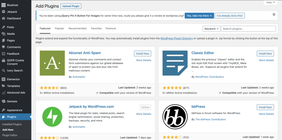Click 'Last Updated: 2 weeks ago' on Classic Editor

[x=257, y=88]
